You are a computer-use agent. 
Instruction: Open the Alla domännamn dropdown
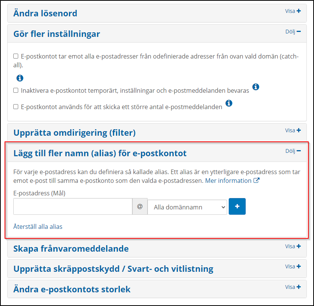(x=187, y=207)
